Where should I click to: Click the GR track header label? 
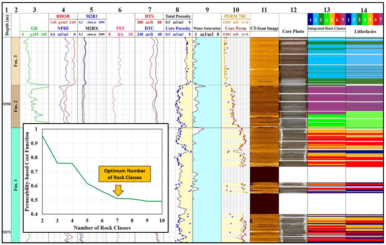34,29
